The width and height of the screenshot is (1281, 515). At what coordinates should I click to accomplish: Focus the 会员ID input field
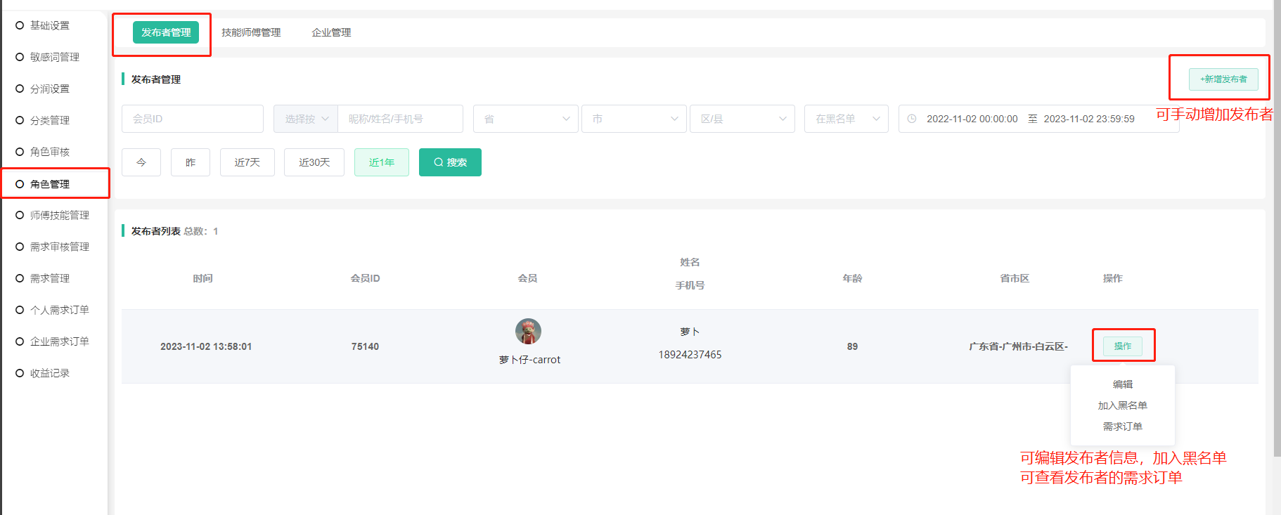[x=193, y=119]
